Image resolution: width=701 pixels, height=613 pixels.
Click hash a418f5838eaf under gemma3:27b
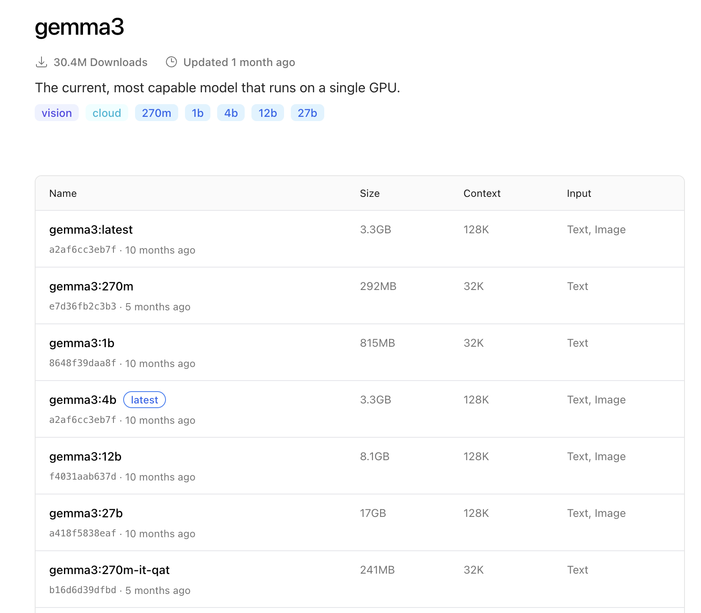[x=83, y=533]
